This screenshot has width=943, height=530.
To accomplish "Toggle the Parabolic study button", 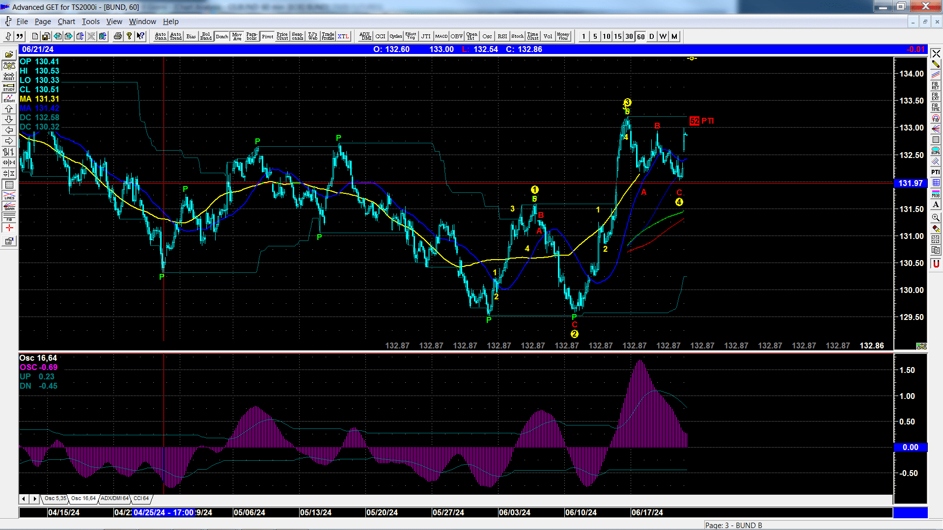I will pos(252,36).
